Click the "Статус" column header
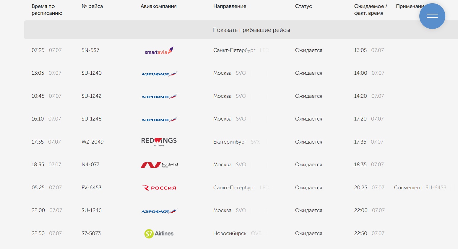The height and width of the screenshot is (249, 458). click(x=303, y=6)
